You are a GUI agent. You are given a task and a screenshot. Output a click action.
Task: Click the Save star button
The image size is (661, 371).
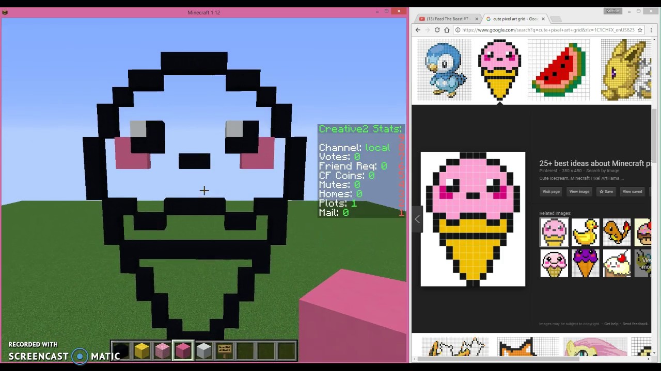pos(606,192)
